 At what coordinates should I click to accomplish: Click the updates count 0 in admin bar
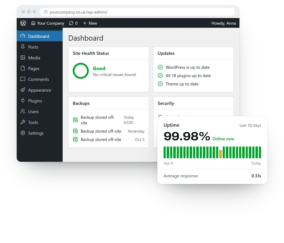pos(77,23)
